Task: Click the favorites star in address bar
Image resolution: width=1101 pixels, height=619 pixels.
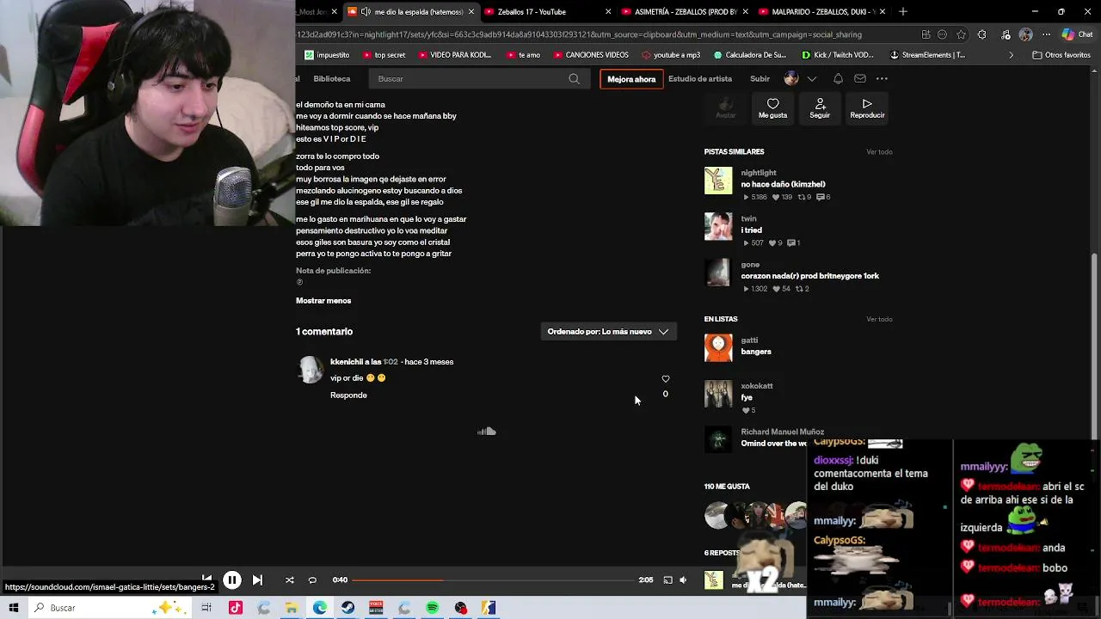Action: [961, 35]
